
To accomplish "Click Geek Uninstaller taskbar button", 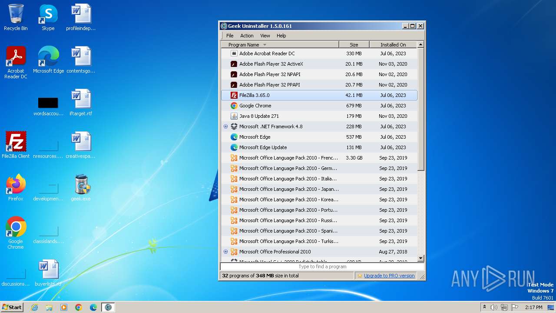I will click(108, 307).
